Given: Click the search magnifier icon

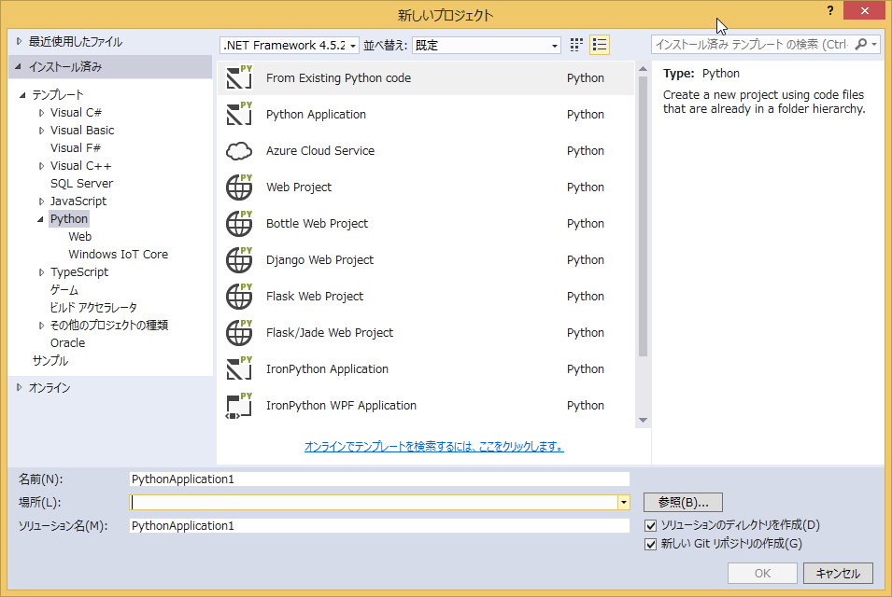Looking at the screenshot, I should point(861,45).
